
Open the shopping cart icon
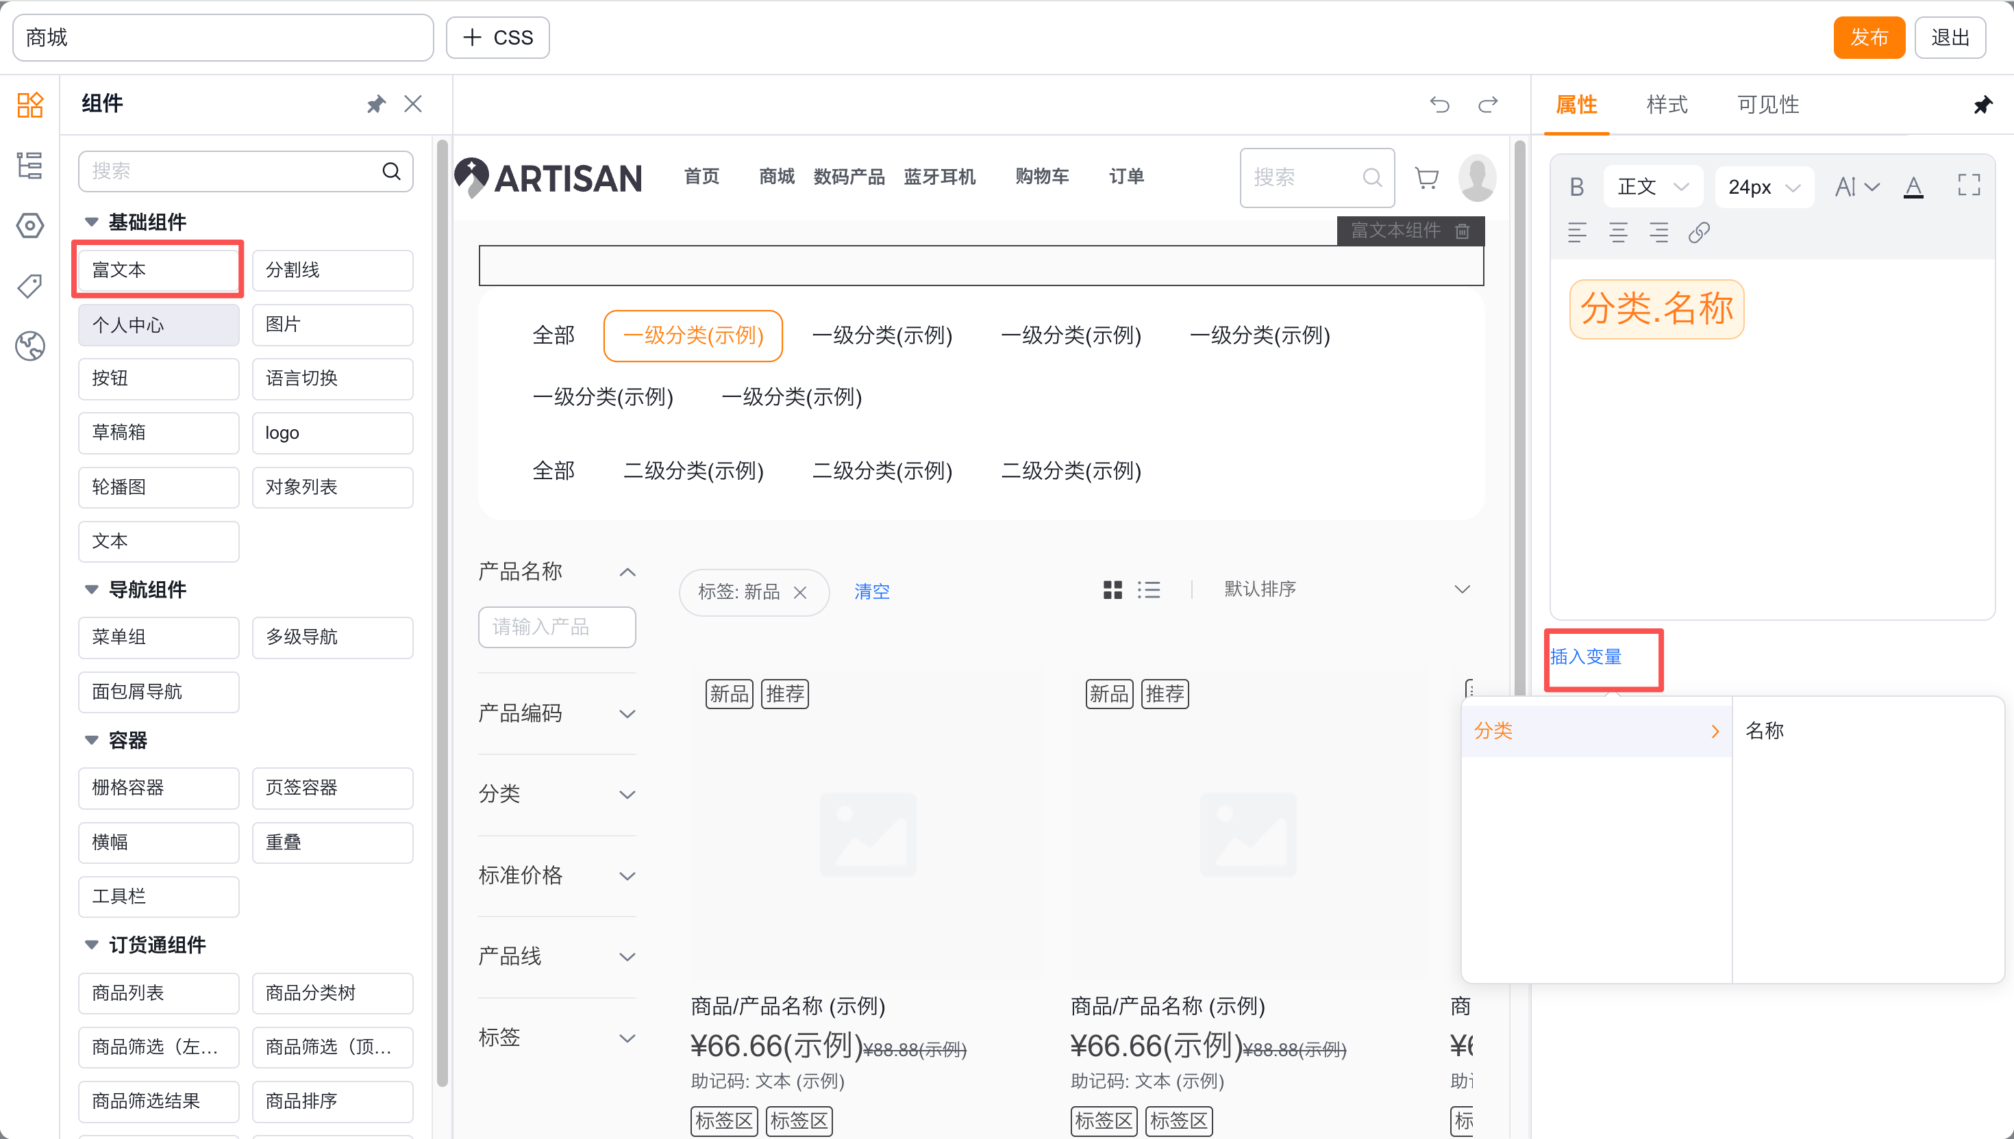coord(1426,179)
